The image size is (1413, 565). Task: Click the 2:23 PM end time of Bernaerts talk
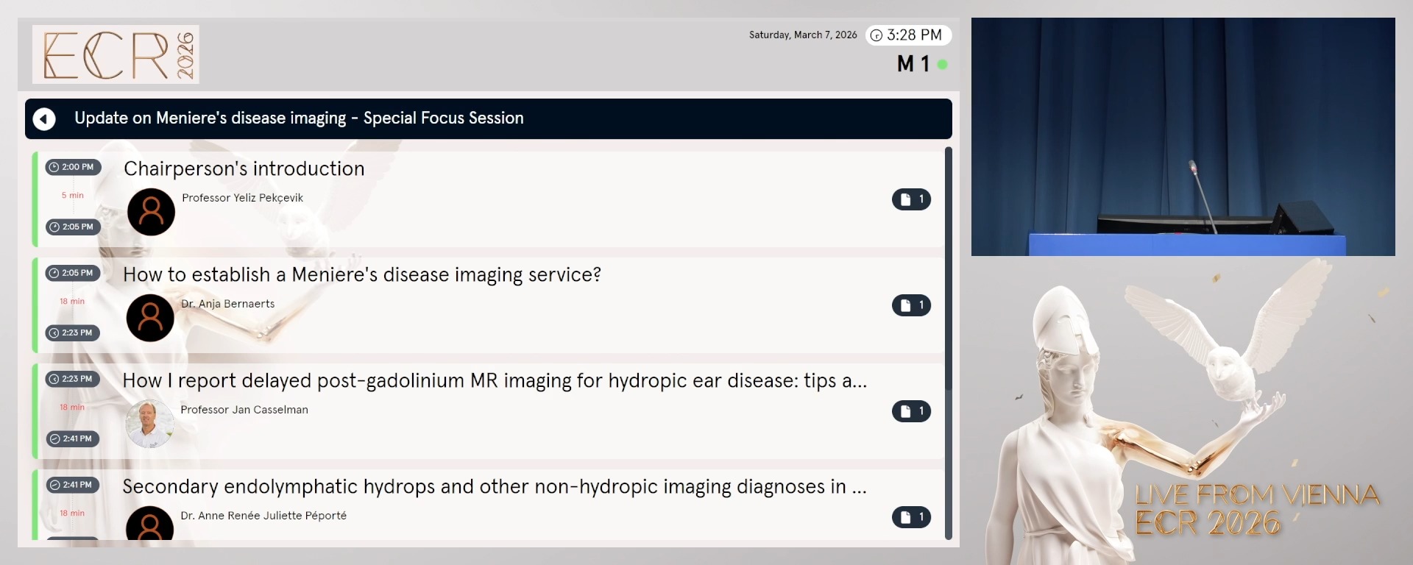coord(73,333)
